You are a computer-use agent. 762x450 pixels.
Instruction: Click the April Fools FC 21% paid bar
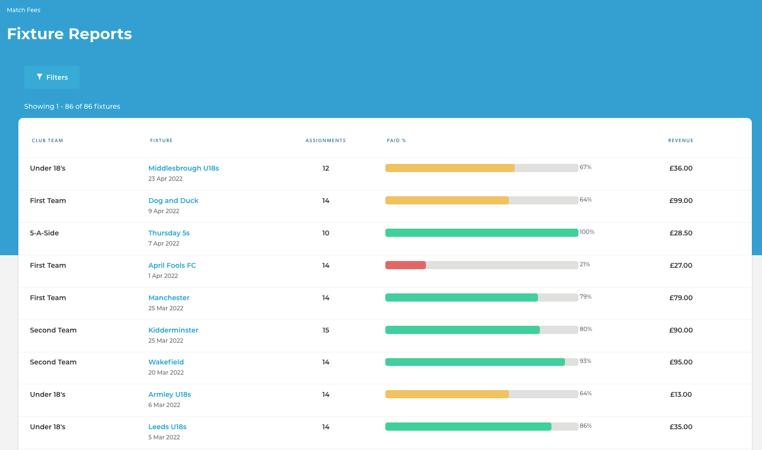click(481, 265)
